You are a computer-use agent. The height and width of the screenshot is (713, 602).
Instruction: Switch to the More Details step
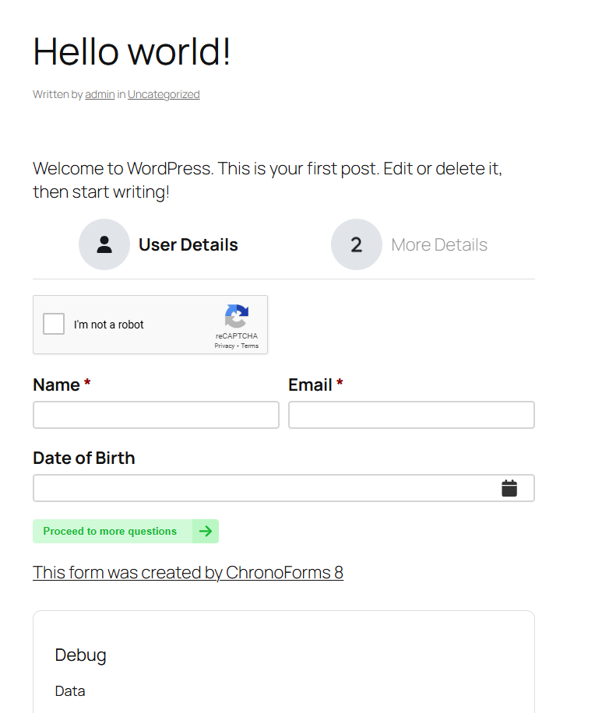pos(439,244)
